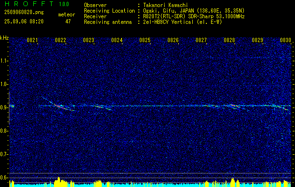The image size is (295, 187).
Task: Click the meteor echo trace near 0828
Action: (234, 106)
